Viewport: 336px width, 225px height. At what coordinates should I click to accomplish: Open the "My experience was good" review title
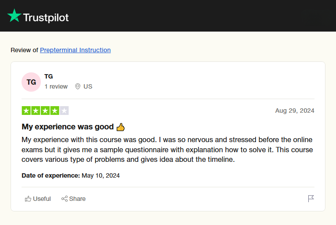coord(68,127)
